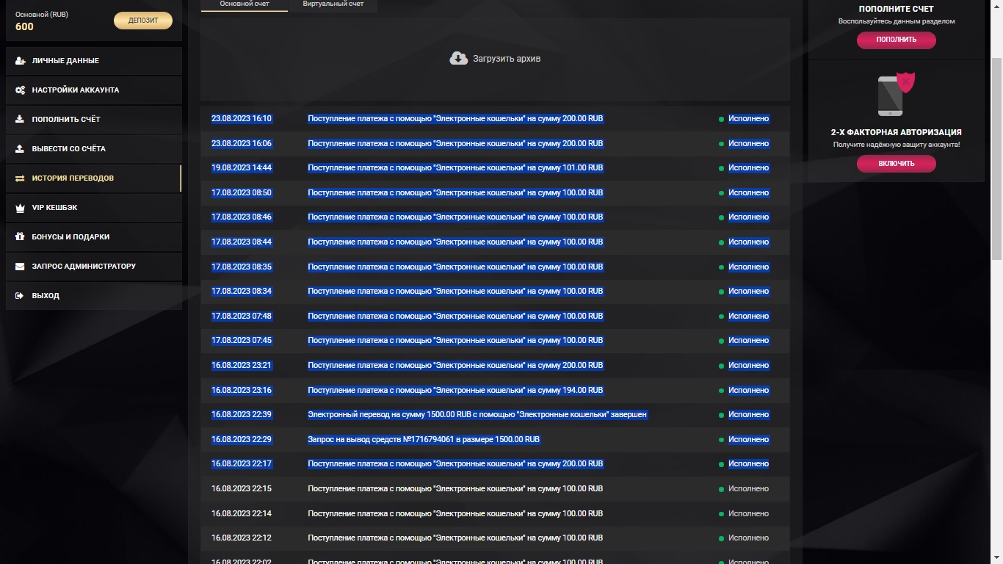Click the gift icon for Бонусы и подарки
The image size is (1003, 564).
coord(20,237)
